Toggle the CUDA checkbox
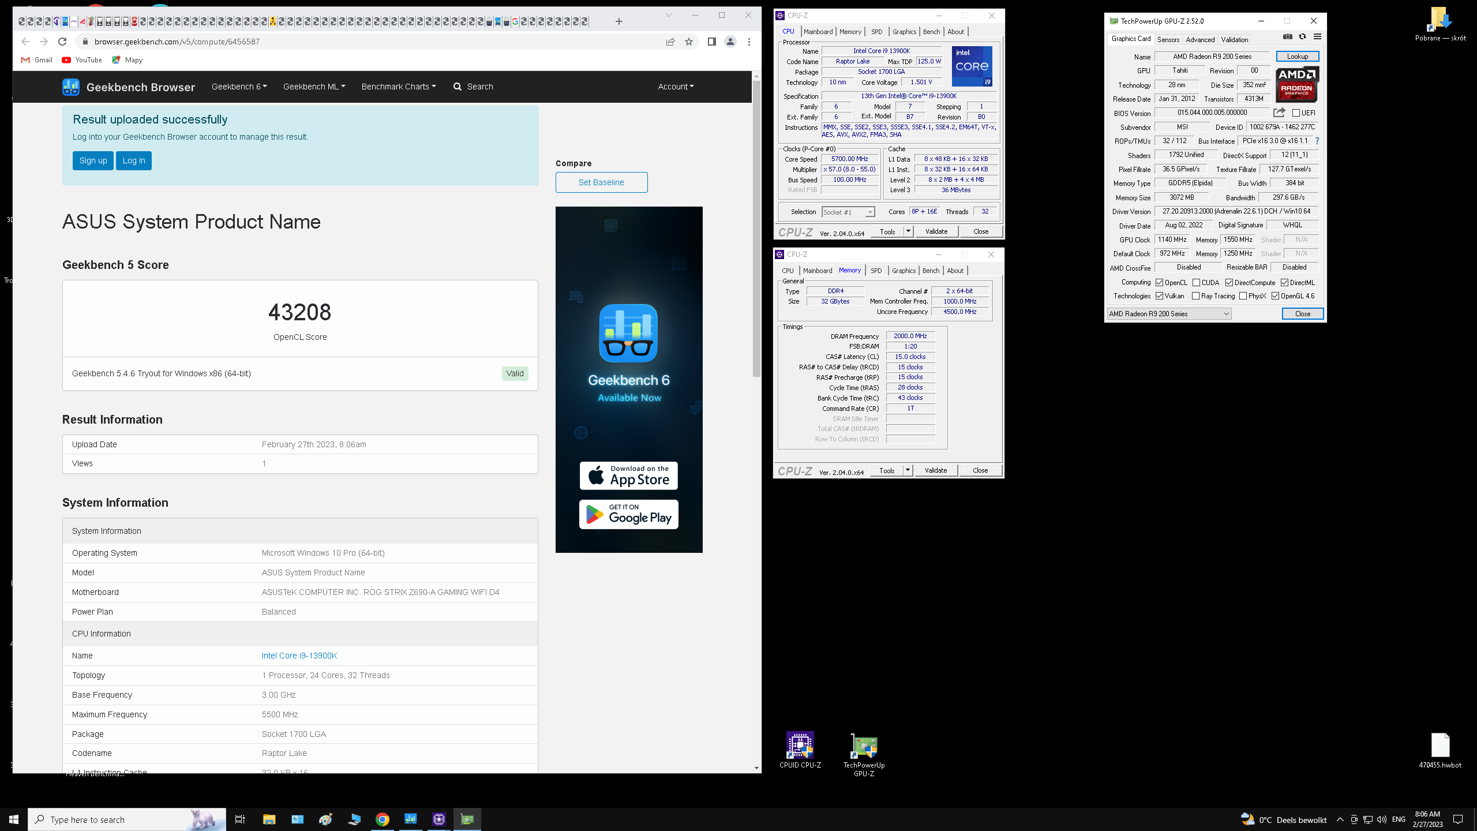Screen dimensions: 1477x831 pos(1196,283)
